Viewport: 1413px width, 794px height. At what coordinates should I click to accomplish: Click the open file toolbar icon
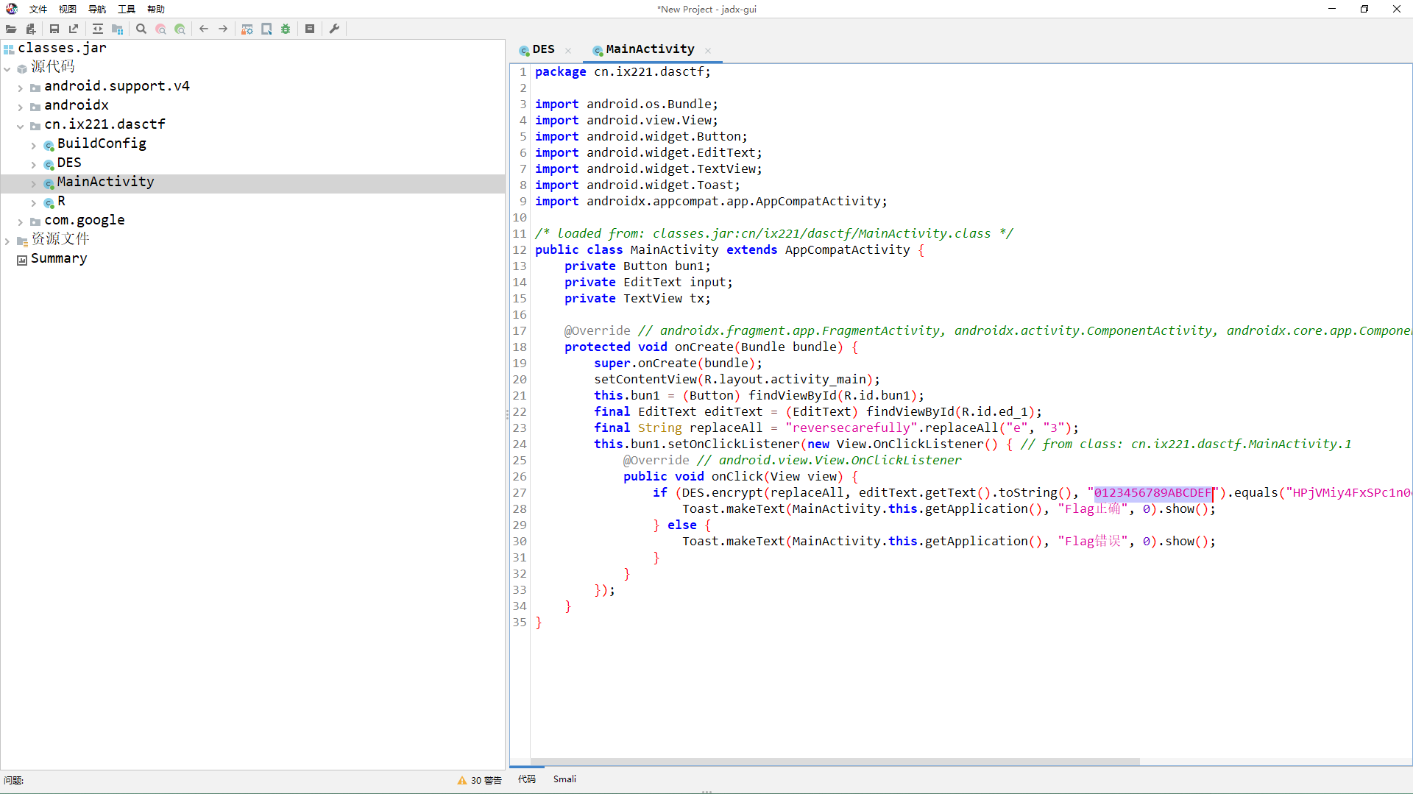11,29
